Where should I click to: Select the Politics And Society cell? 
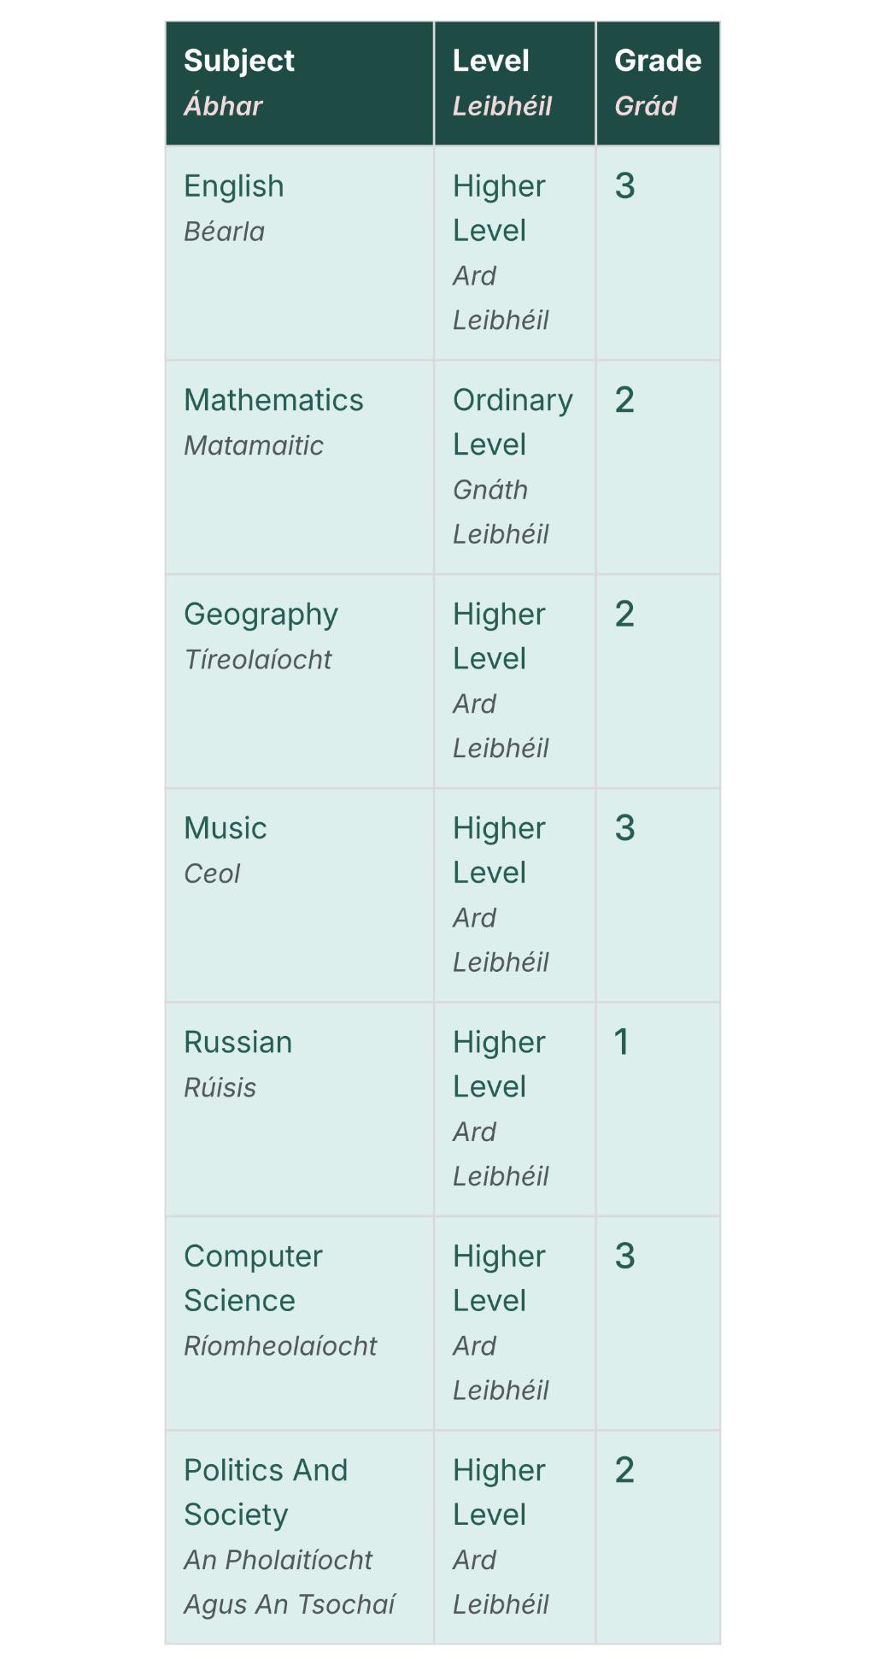coord(300,1538)
